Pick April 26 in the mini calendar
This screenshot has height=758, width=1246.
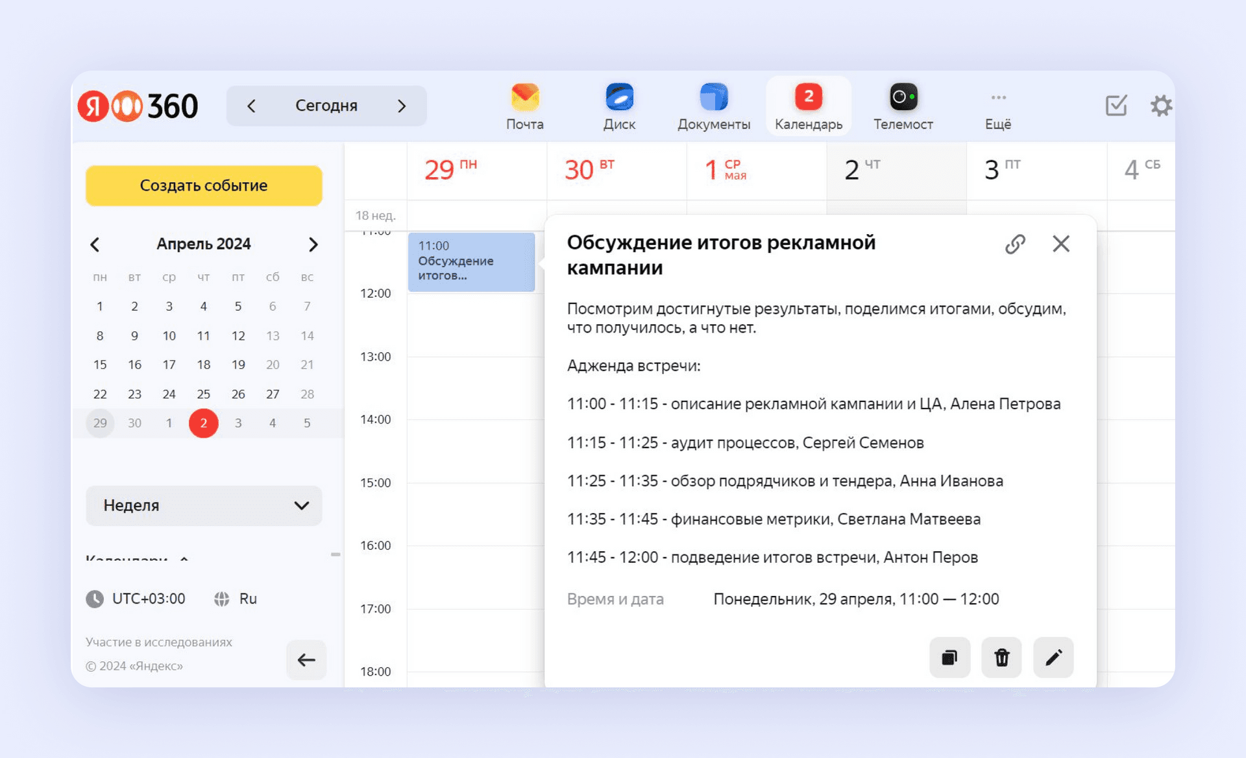coord(238,394)
